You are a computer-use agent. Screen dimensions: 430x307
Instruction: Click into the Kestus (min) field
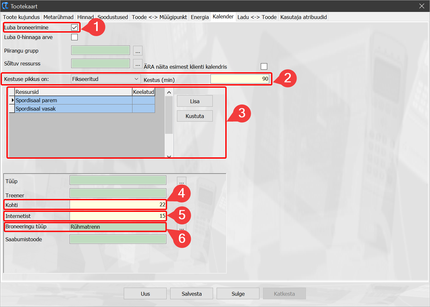(x=239, y=79)
